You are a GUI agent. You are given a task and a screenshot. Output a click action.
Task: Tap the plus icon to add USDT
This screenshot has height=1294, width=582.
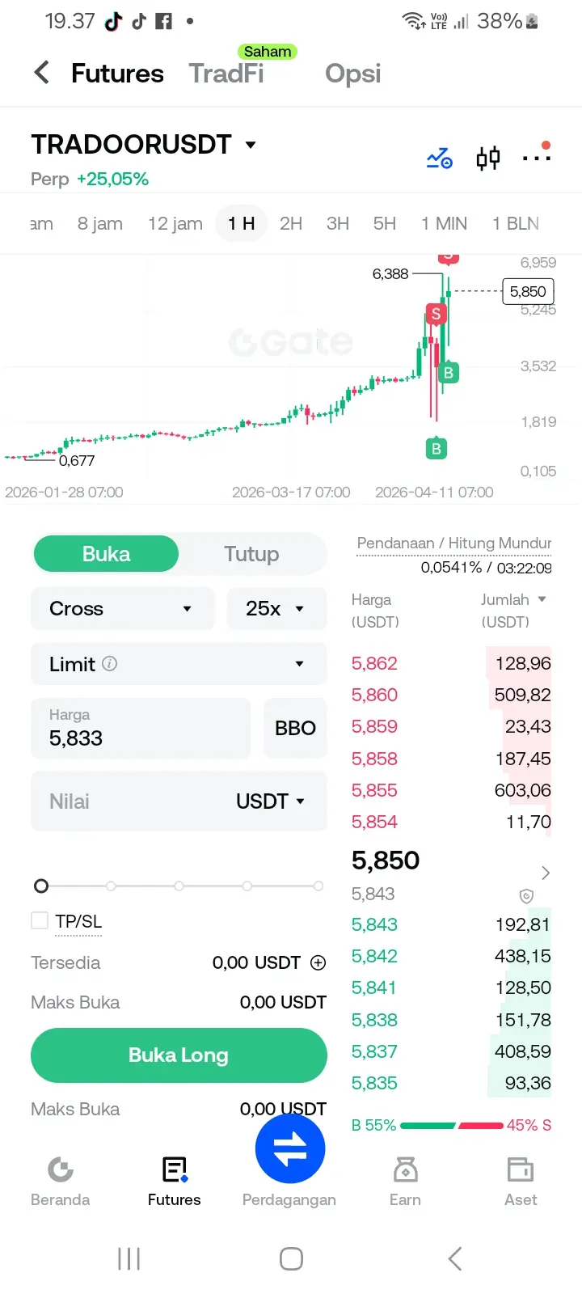click(x=318, y=962)
